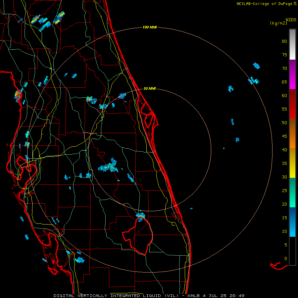Click the scale value 15
The height and width of the screenshot is (298, 298).
point(284,218)
